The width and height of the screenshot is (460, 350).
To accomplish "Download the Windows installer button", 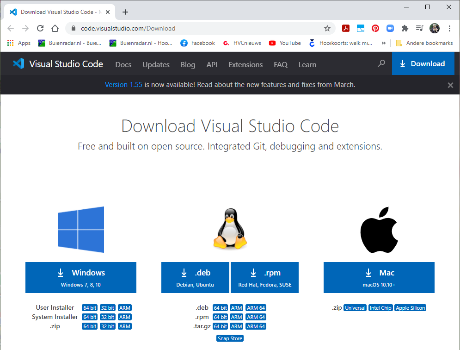I will click(81, 277).
